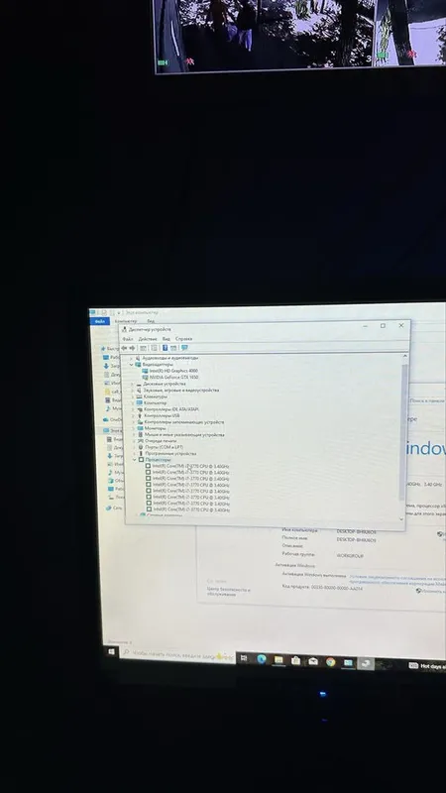Switch to the Компьютер ribbon tab in Explorer
The image size is (446, 793).
pos(126,321)
